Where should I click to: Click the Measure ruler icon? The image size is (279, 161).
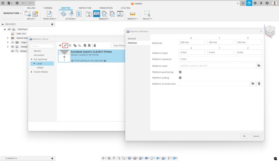tap(133, 14)
